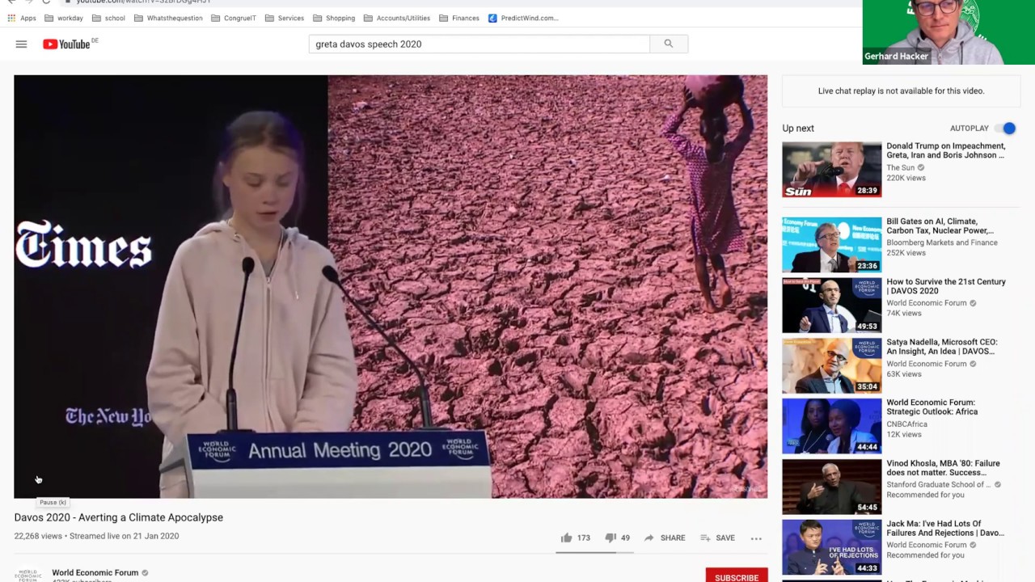Open title 'Satya Nadella, Microsoft CEO'

942,347
